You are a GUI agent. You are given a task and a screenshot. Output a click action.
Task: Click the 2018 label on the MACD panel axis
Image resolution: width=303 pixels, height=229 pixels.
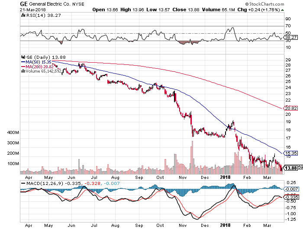[225, 225]
